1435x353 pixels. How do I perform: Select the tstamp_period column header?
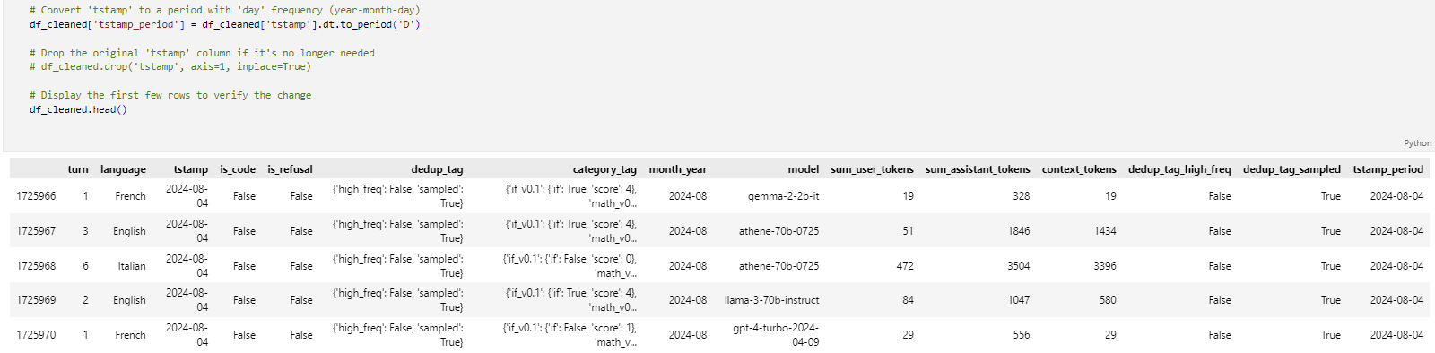point(1387,169)
